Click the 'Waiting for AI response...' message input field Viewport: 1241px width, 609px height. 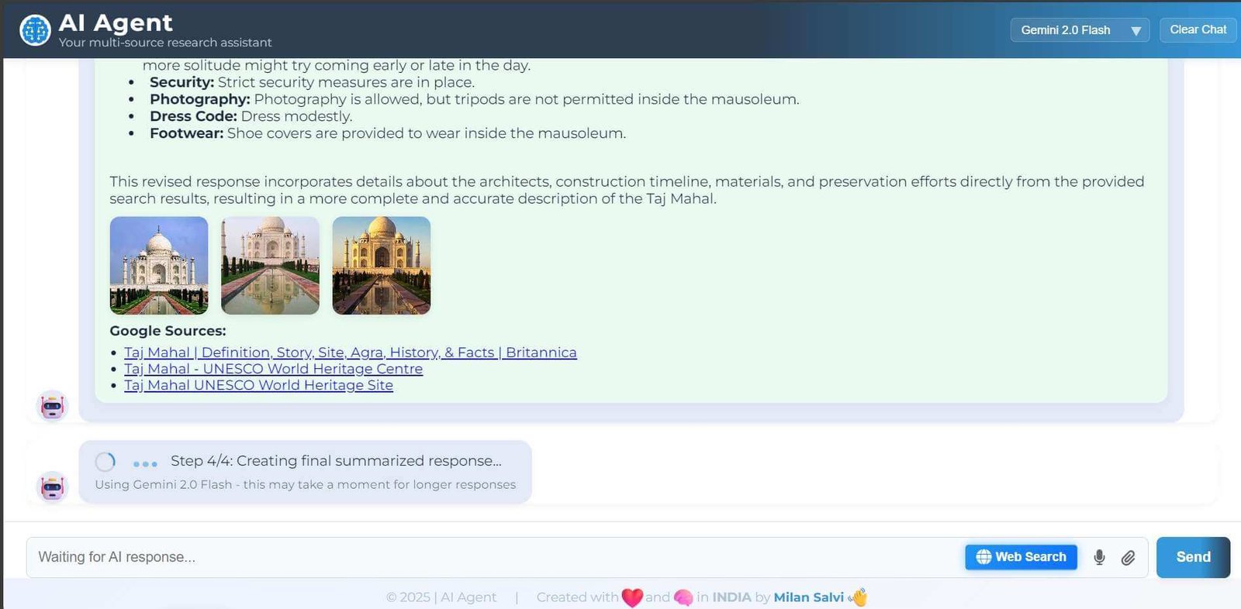click(x=494, y=557)
